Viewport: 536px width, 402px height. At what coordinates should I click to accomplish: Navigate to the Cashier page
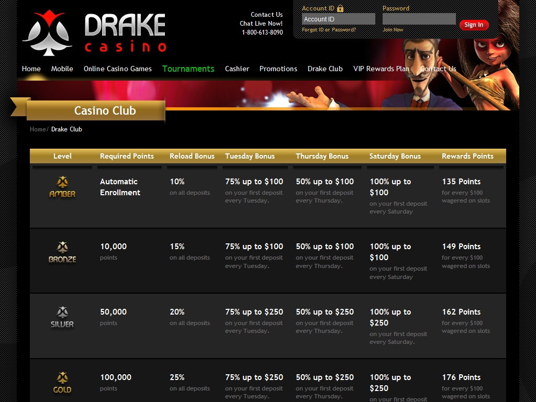[x=237, y=69]
